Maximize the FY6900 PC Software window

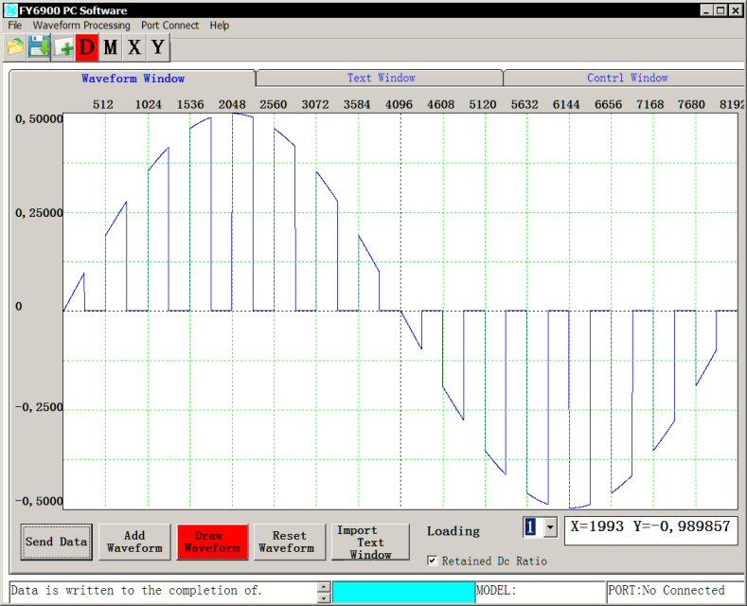pos(720,10)
